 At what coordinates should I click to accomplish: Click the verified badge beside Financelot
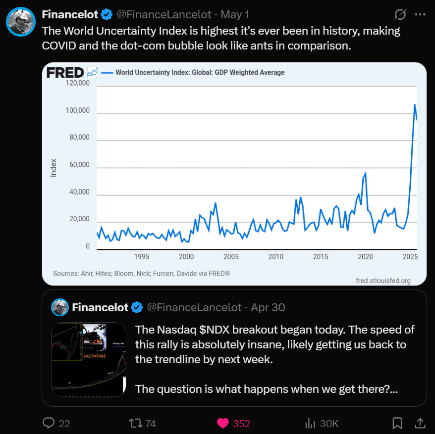(107, 14)
